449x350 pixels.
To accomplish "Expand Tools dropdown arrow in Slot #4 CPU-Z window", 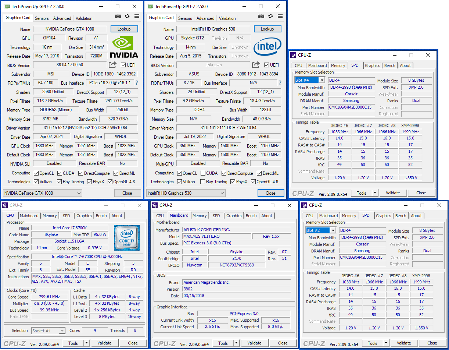I will point(375,193).
